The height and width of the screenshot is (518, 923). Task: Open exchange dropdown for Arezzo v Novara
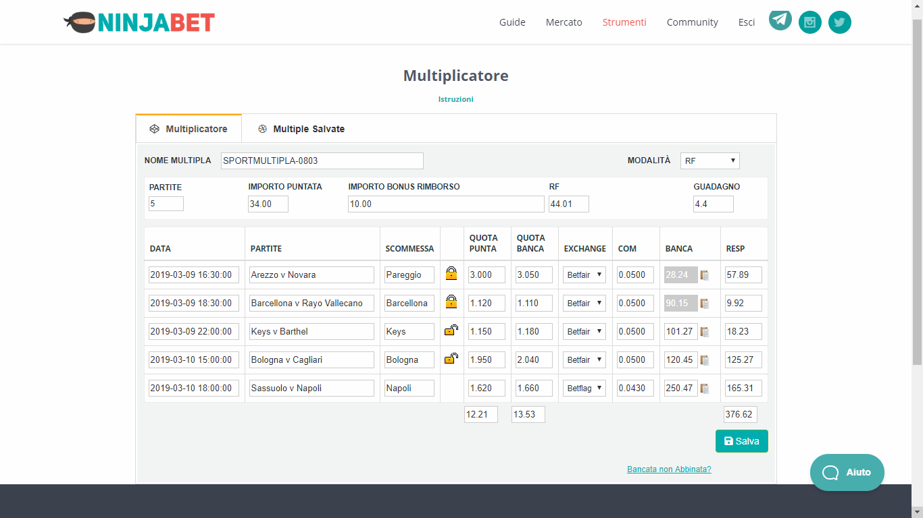coord(584,275)
